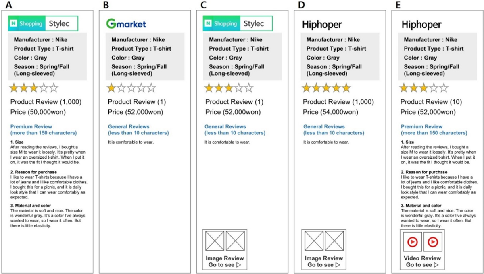Click the fourth empty star in panel A
This screenshot has height=274, width=484.
point(44,87)
